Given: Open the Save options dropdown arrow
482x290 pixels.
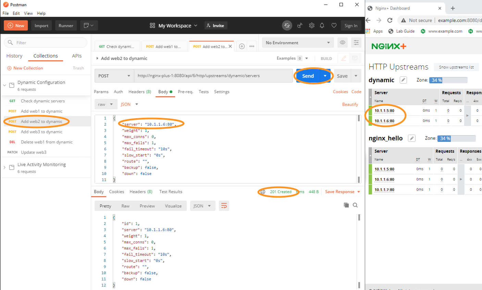Looking at the screenshot, I should coord(356,76).
